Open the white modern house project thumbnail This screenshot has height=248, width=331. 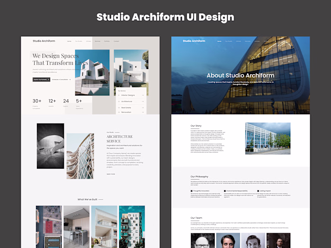[x=105, y=227]
